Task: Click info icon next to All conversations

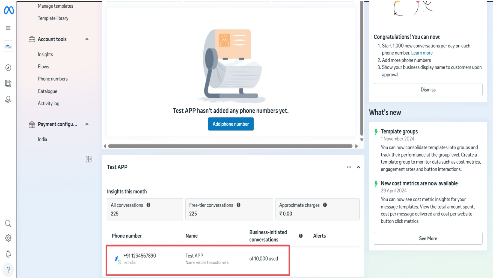Action: click(148, 205)
